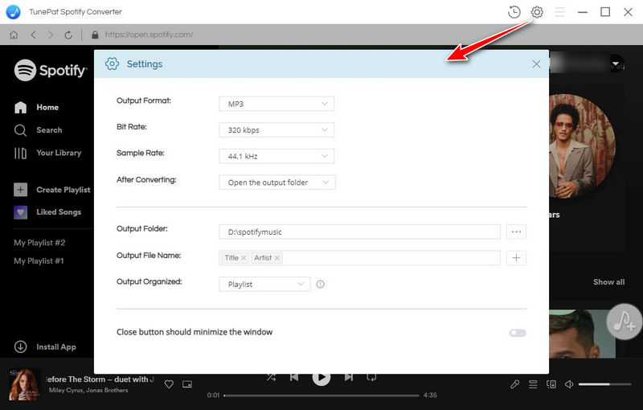Open My Playlist #2
Viewport: 643px width, 410px height.
pyautogui.click(x=39, y=243)
